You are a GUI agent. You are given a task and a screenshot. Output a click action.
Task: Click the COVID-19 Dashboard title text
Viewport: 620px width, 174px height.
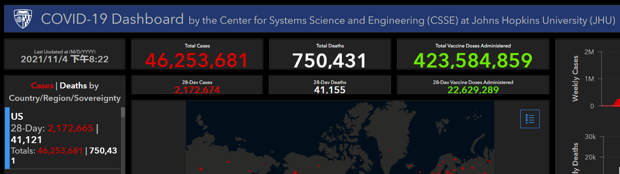coord(113,19)
